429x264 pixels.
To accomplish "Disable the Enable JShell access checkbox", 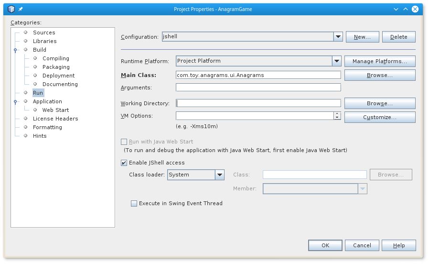I will (124, 163).
